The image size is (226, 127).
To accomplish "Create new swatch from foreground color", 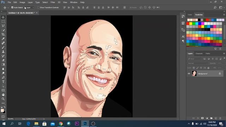I will pyautogui.click(x=216, y=49).
